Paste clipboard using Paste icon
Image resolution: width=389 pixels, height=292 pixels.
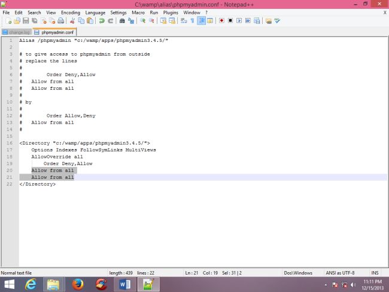click(x=90, y=21)
